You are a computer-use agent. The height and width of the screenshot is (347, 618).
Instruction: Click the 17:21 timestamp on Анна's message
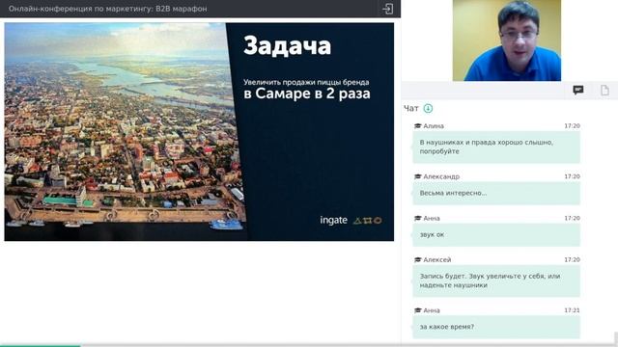coord(572,310)
